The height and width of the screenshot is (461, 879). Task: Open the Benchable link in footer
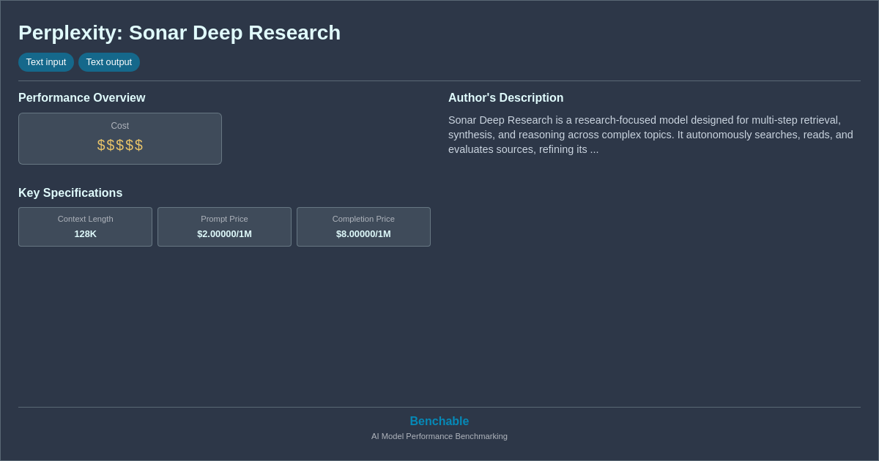pos(439,421)
